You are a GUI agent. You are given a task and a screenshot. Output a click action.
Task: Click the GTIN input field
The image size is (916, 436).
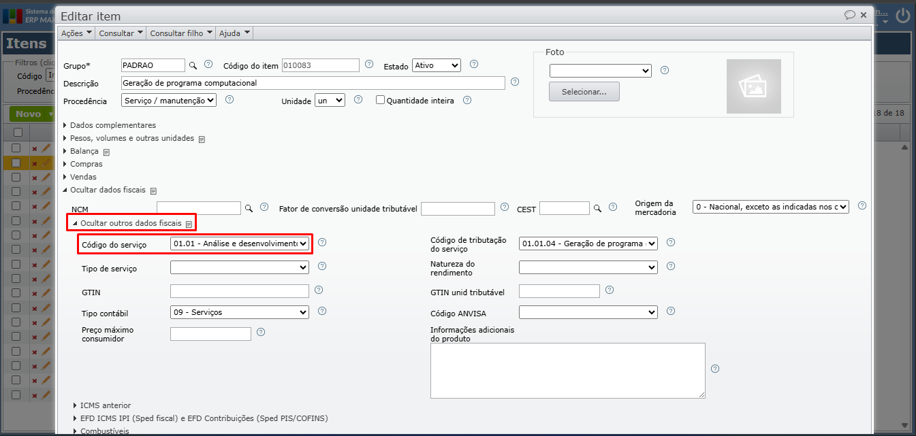[240, 291]
